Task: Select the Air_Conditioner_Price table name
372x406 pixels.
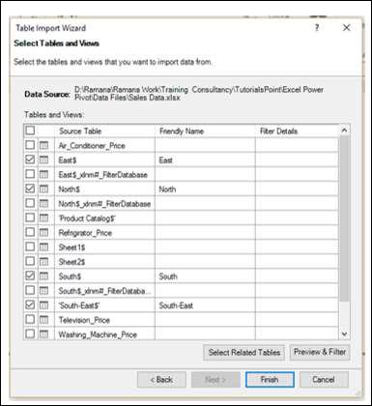Action: click(92, 146)
